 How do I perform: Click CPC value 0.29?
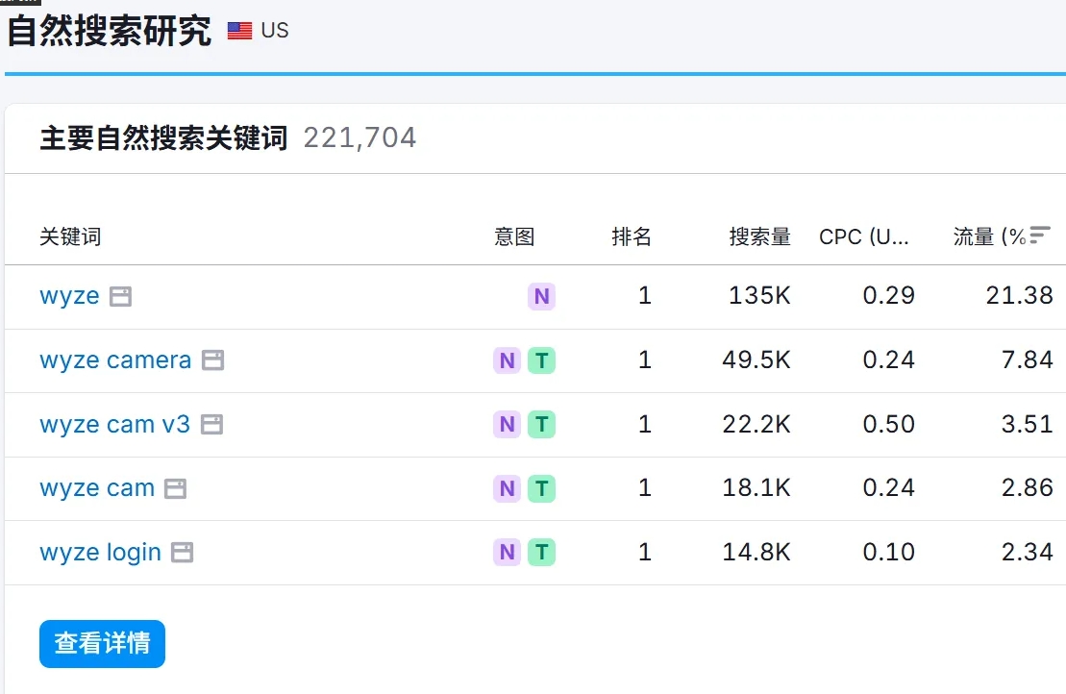pos(888,296)
